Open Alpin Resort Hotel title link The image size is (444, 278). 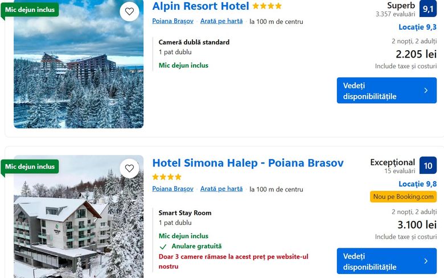[200, 6]
